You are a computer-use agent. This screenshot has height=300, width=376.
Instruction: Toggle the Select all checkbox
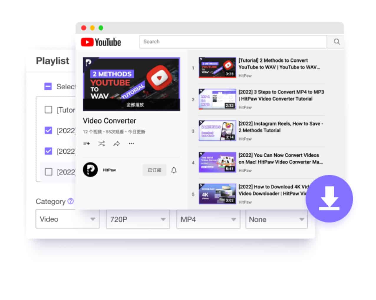48,86
